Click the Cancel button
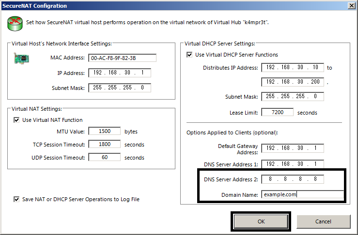Image resolution: width=358 pixels, height=235 pixels. pos(323,221)
